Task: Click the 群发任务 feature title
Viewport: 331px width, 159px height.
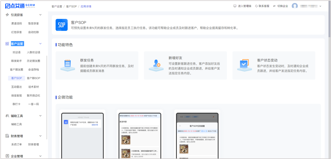Action: [87, 60]
